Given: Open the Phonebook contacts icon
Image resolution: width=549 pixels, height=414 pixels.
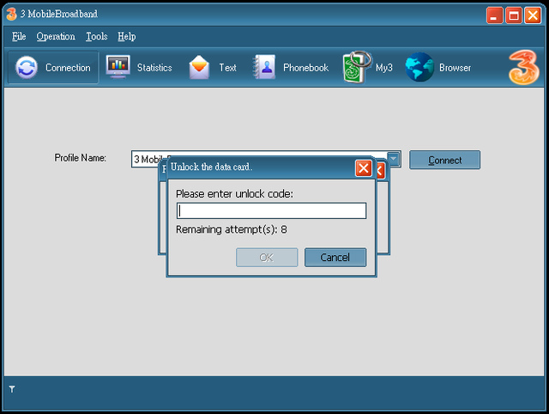Looking at the screenshot, I should point(264,67).
